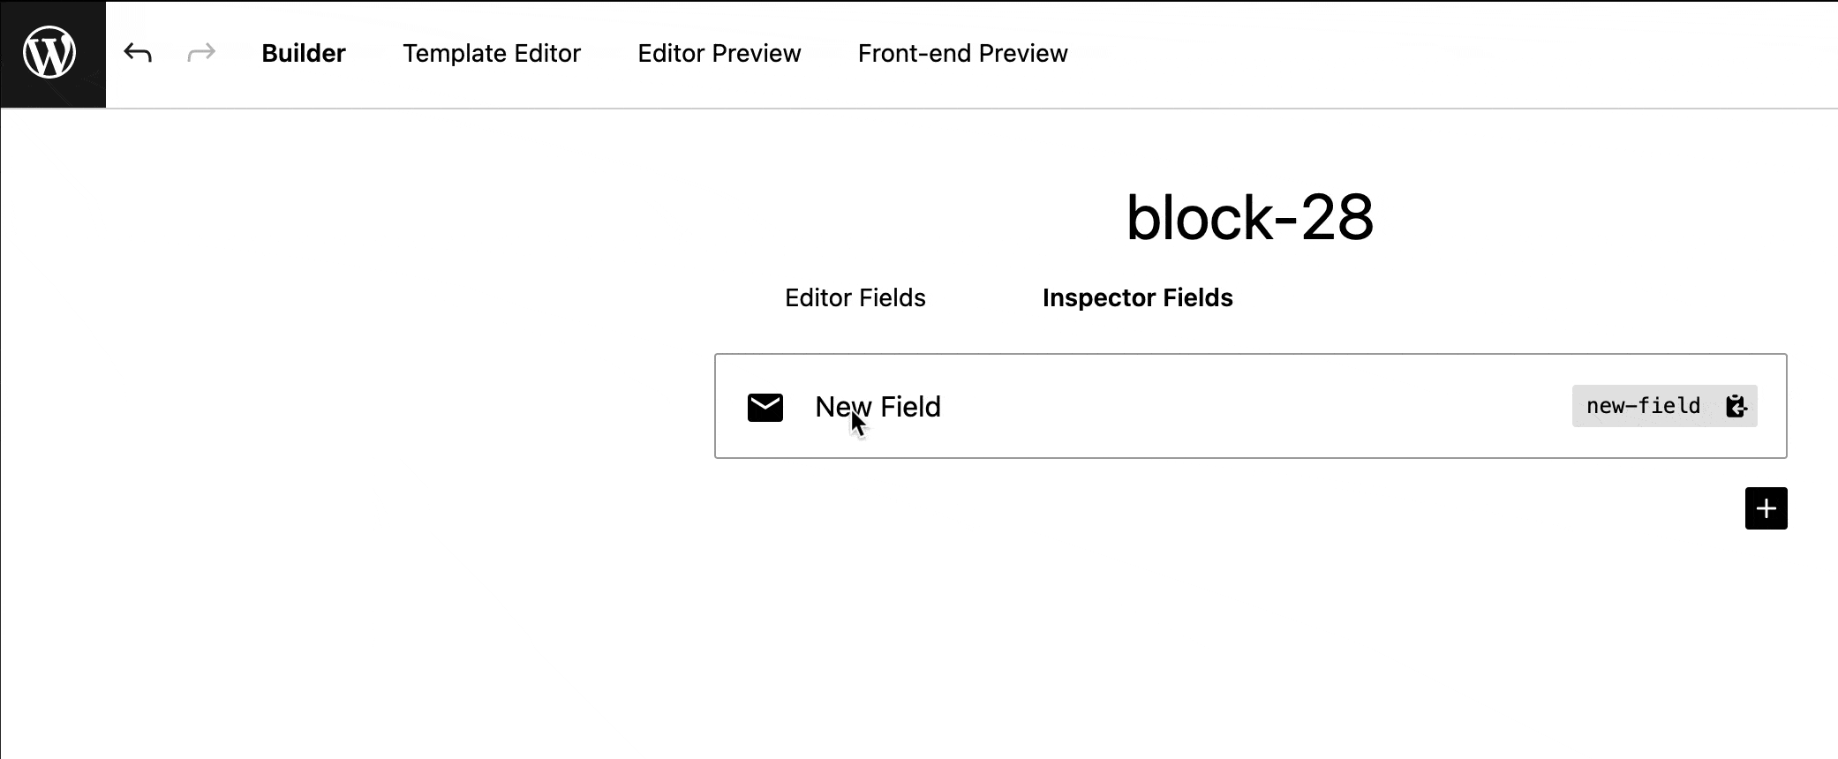The height and width of the screenshot is (759, 1838).
Task: Open the Editor Preview
Action: pyautogui.click(x=719, y=53)
